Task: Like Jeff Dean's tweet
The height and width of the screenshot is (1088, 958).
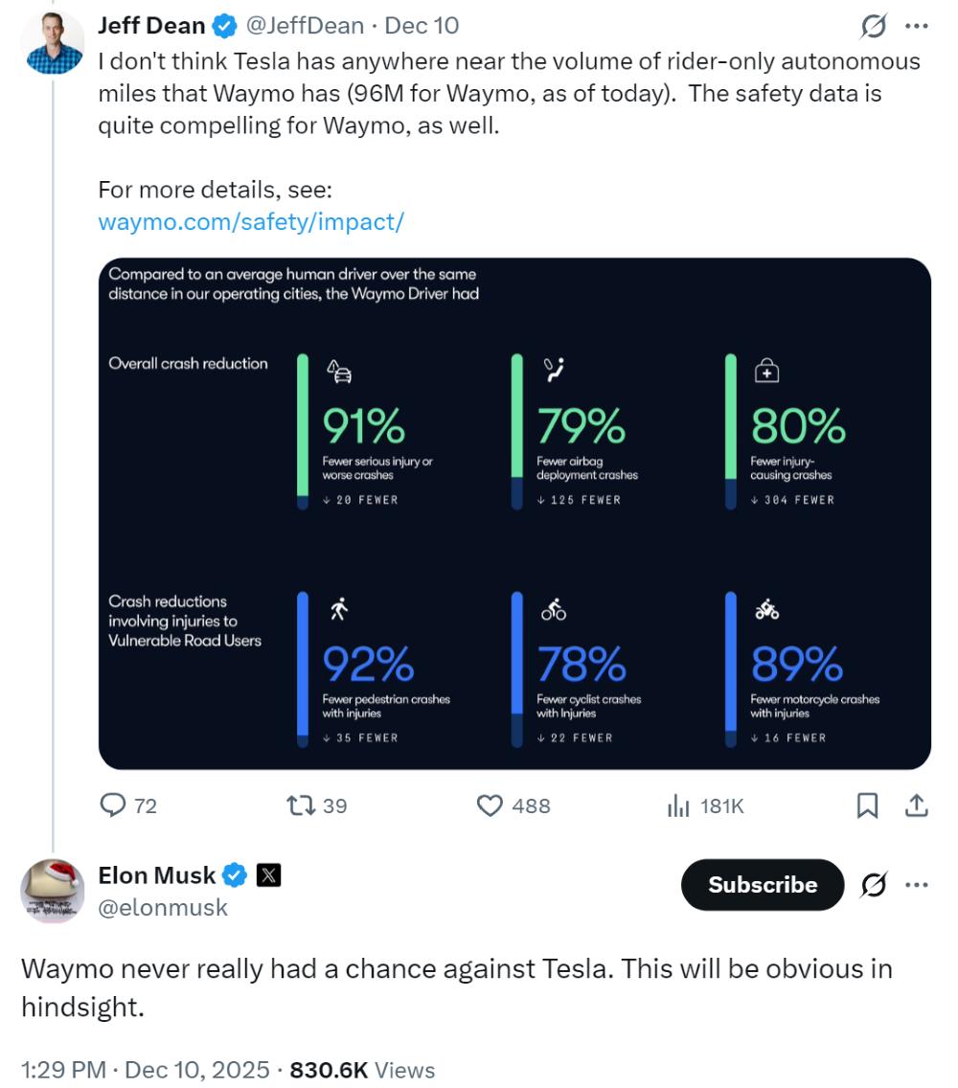Action: point(490,806)
